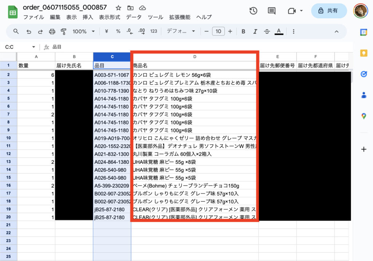373x261 pixels.
Task: Open the comments panel icon
Action: point(271,11)
